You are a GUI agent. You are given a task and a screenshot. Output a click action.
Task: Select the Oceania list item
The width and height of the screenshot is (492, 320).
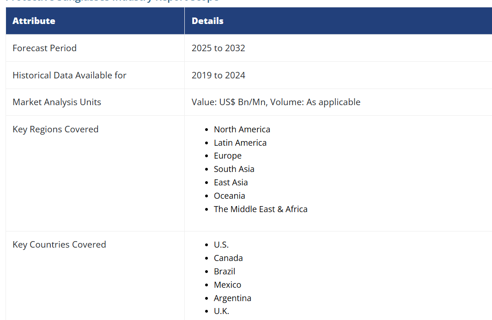tap(229, 196)
